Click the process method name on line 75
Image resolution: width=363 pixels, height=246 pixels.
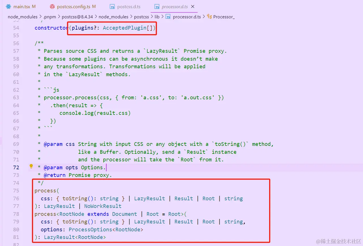(x=45, y=191)
